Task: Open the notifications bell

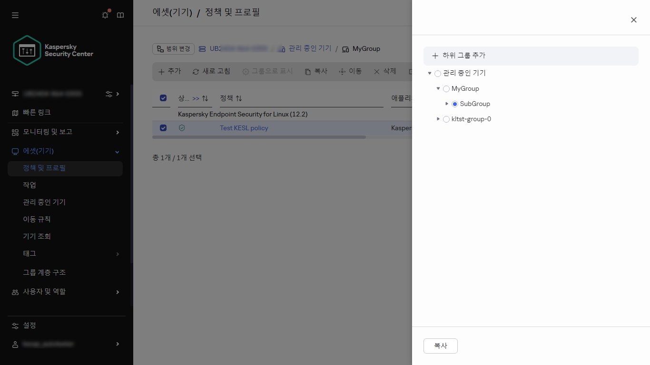Action: [105, 15]
